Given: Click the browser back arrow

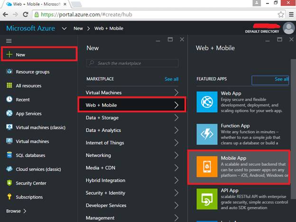Looking at the screenshot, I should [x=6, y=14].
